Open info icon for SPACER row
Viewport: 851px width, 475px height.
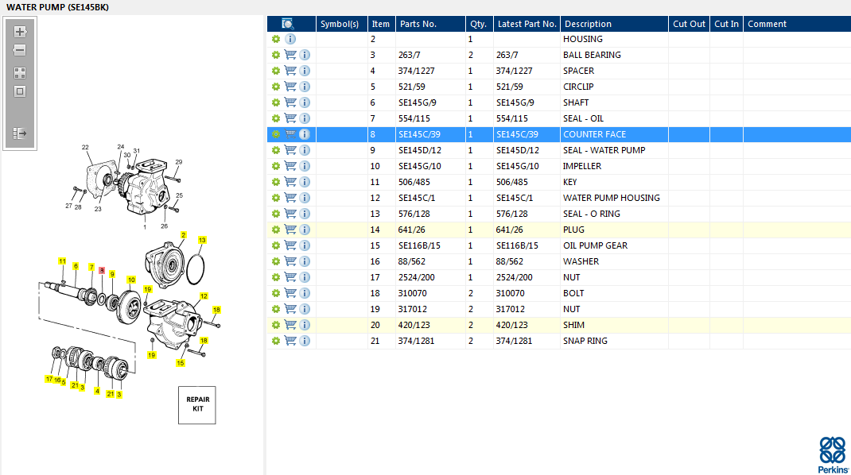(305, 71)
